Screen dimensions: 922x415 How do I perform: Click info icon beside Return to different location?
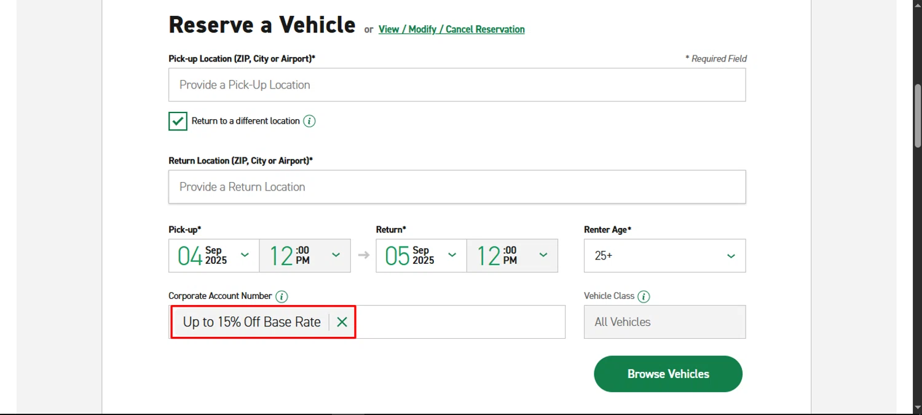click(x=310, y=121)
